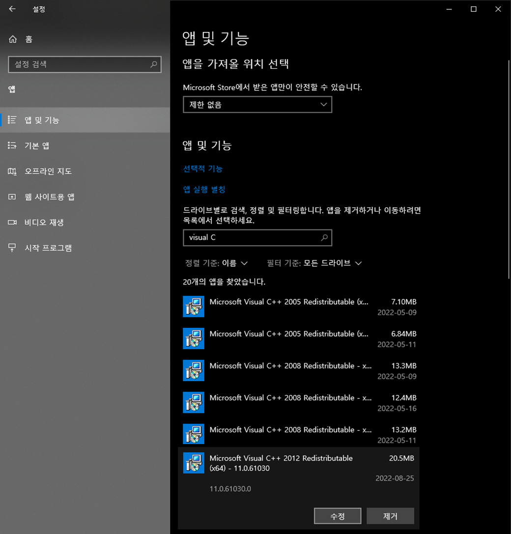Image resolution: width=511 pixels, height=534 pixels.
Task: Click installer icon of 2012 Redistributable (x64)
Action: click(x=194, y=463)
